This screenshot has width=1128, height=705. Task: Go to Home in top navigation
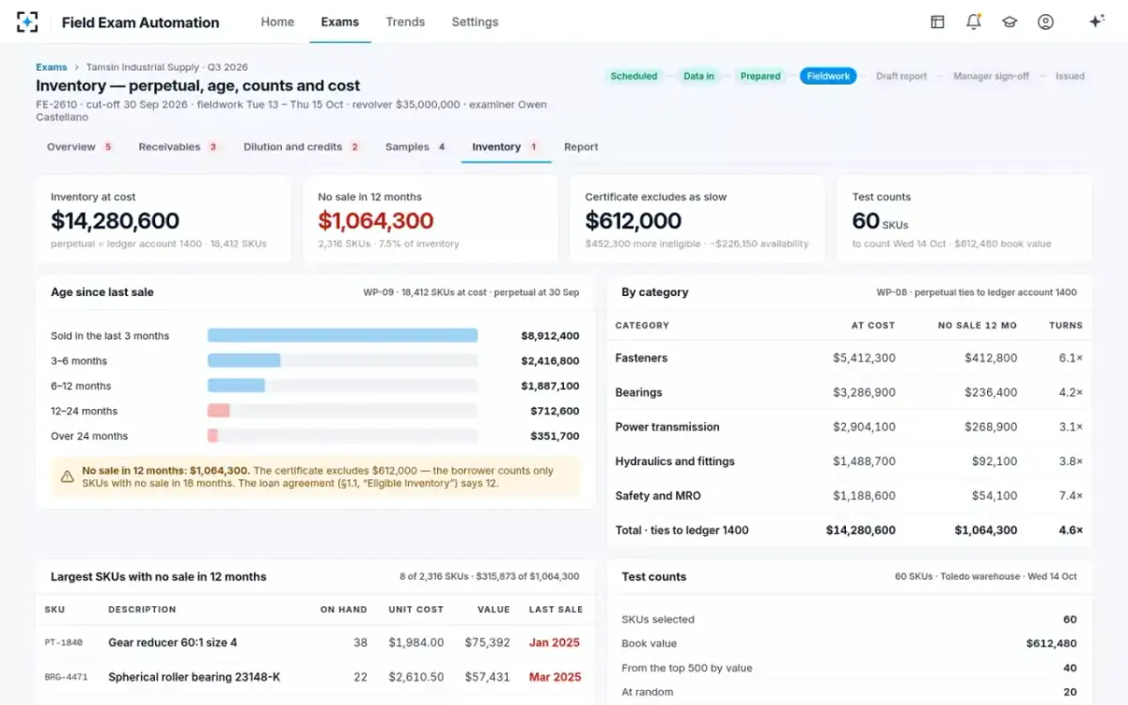(277, 22)
